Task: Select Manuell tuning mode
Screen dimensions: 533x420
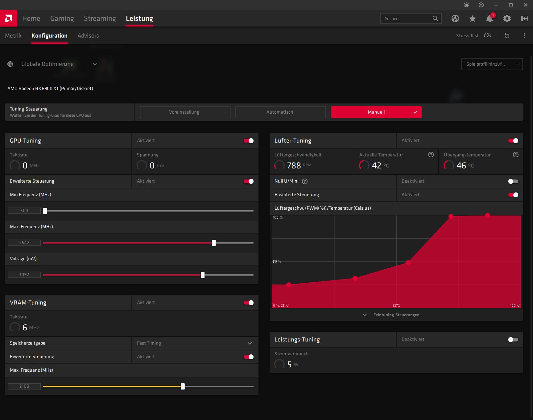Action: [376, 112]
